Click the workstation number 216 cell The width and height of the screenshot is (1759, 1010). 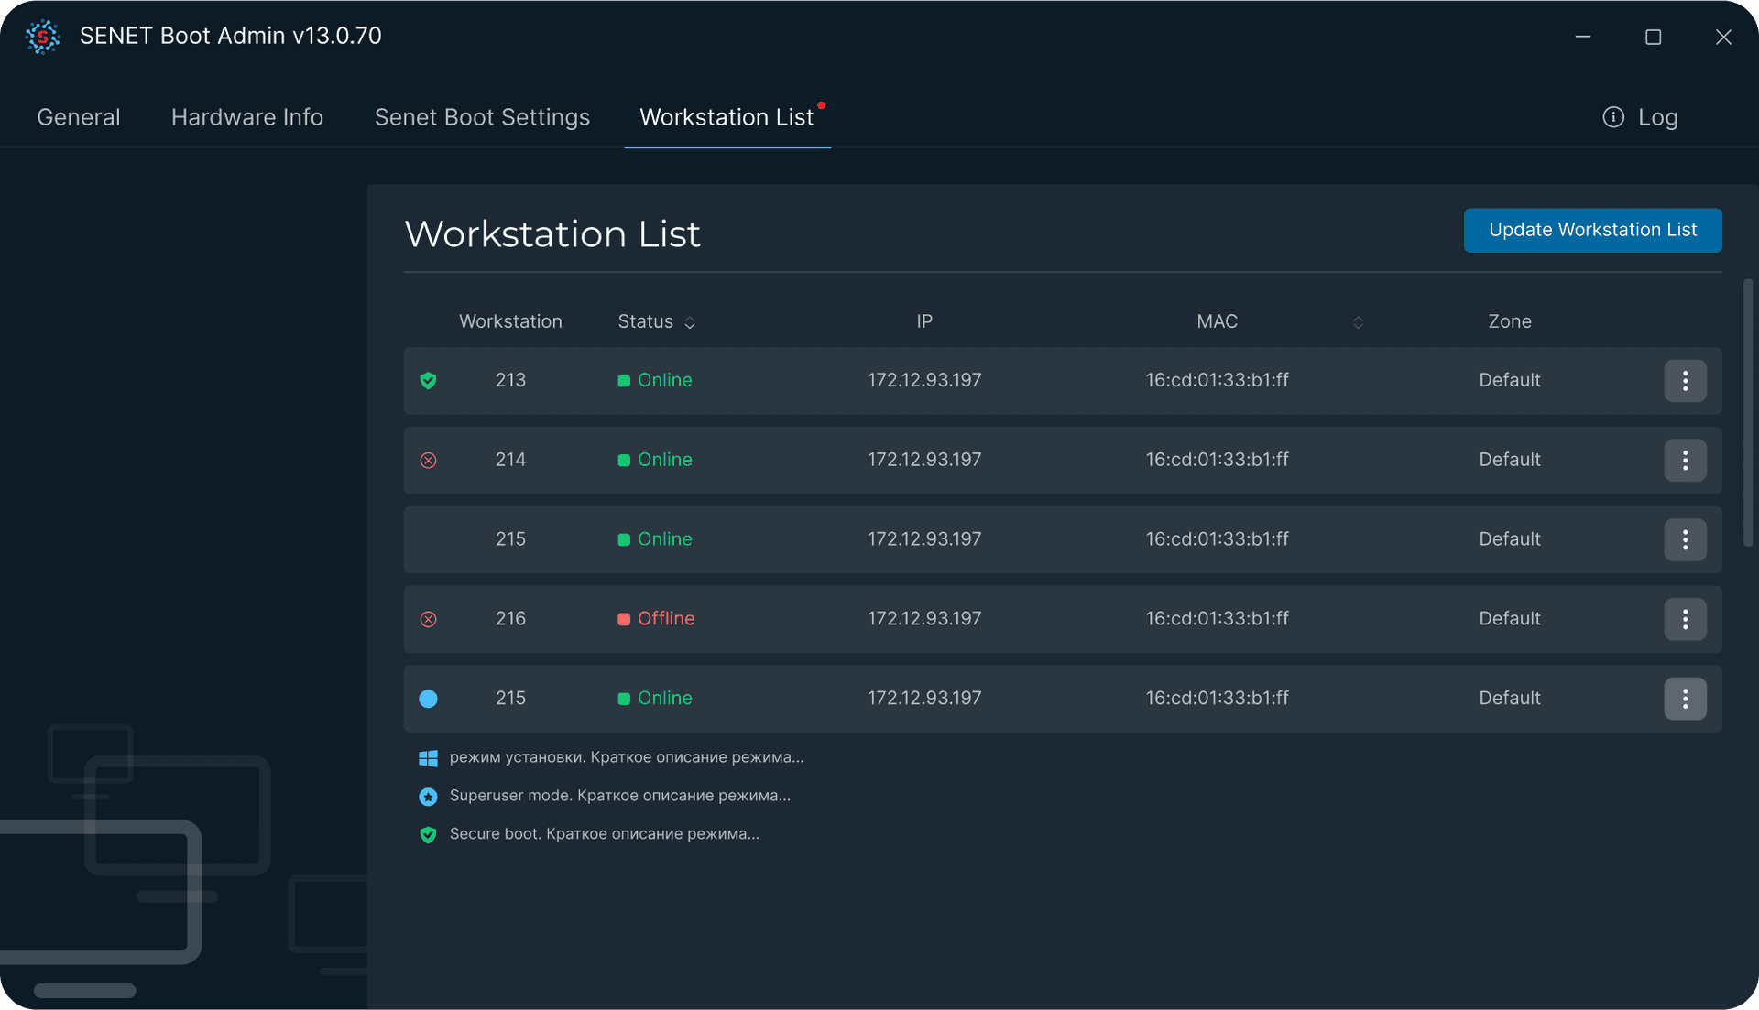[x=510, y=619]
